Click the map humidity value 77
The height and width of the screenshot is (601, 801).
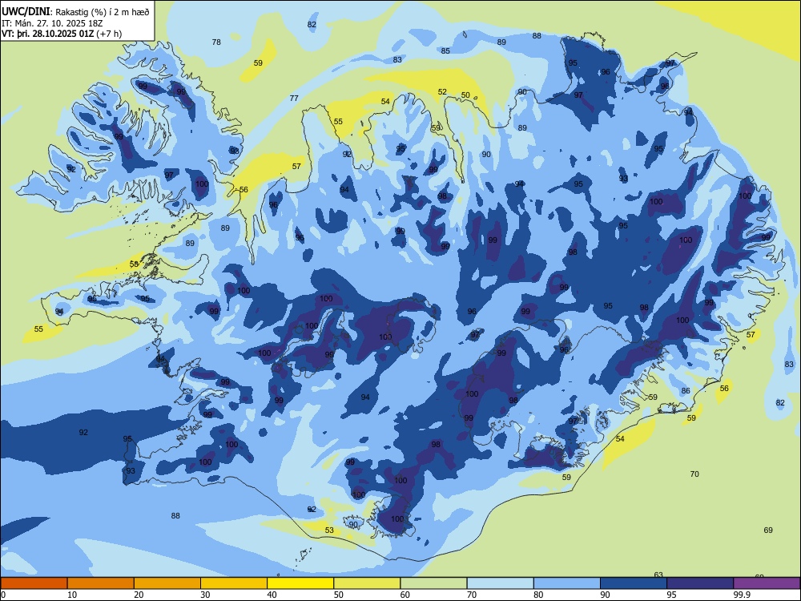[x=294, y=98]
